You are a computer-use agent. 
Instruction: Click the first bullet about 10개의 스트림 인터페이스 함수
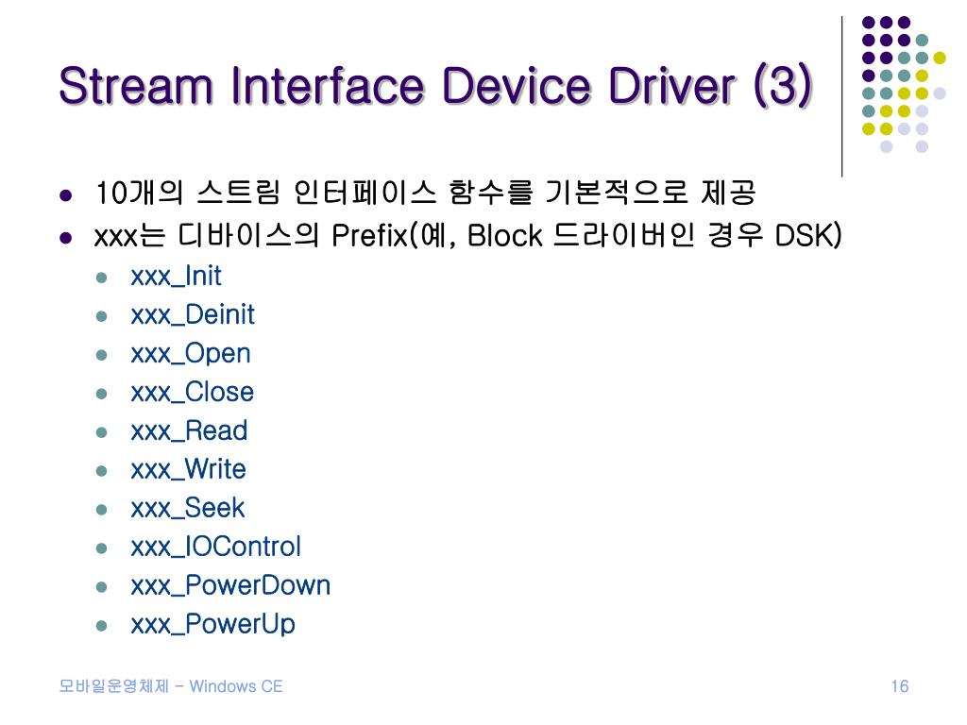425,192
